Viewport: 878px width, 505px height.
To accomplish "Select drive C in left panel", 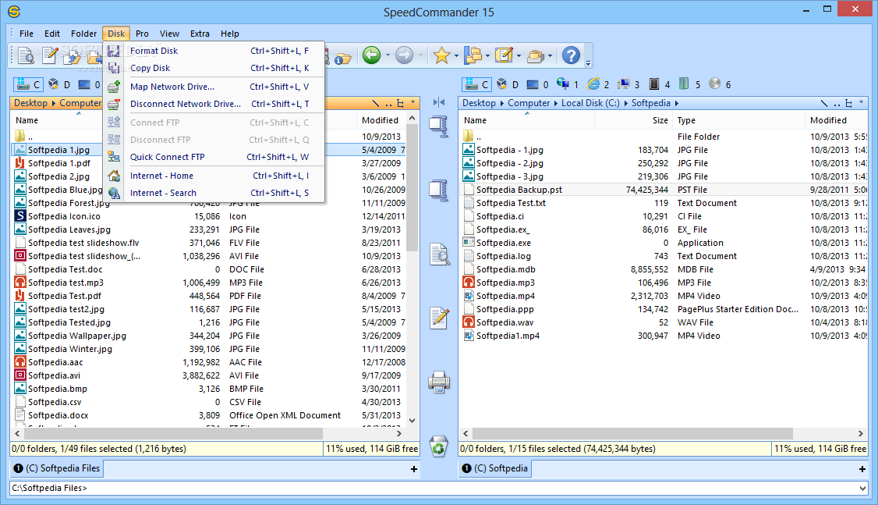I will (x=28, y=84).
